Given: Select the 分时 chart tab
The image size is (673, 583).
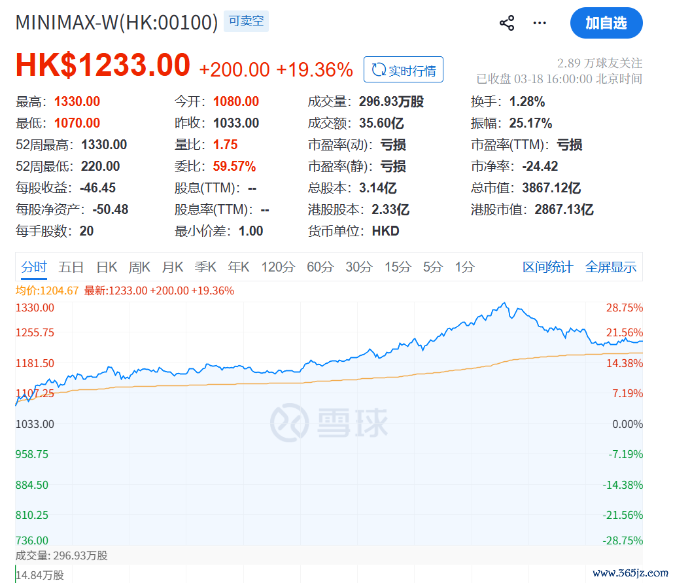Looking at the screenshot, I should click(x=34, y=267).
